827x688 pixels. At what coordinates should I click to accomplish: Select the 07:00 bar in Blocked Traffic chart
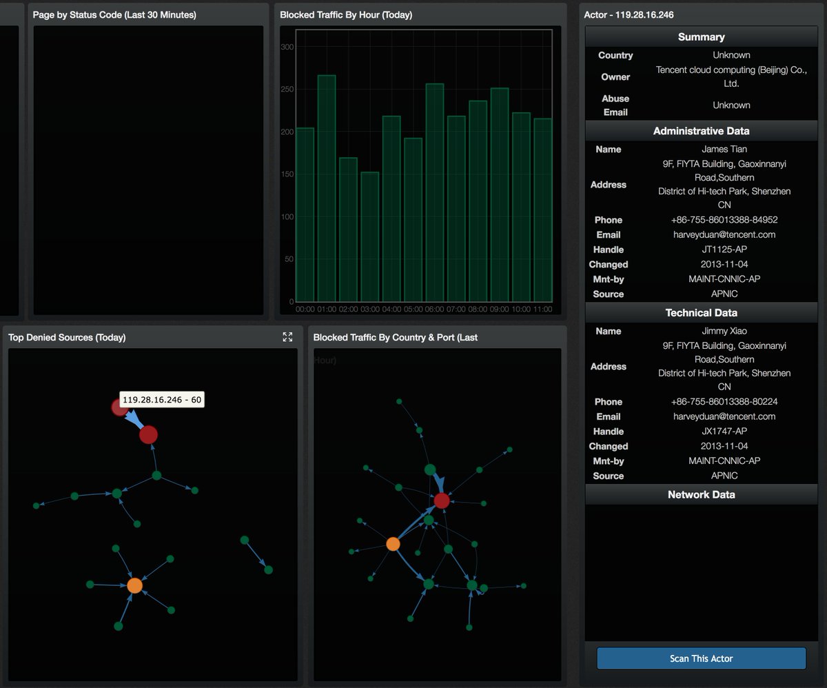click(x=456, y=209)
